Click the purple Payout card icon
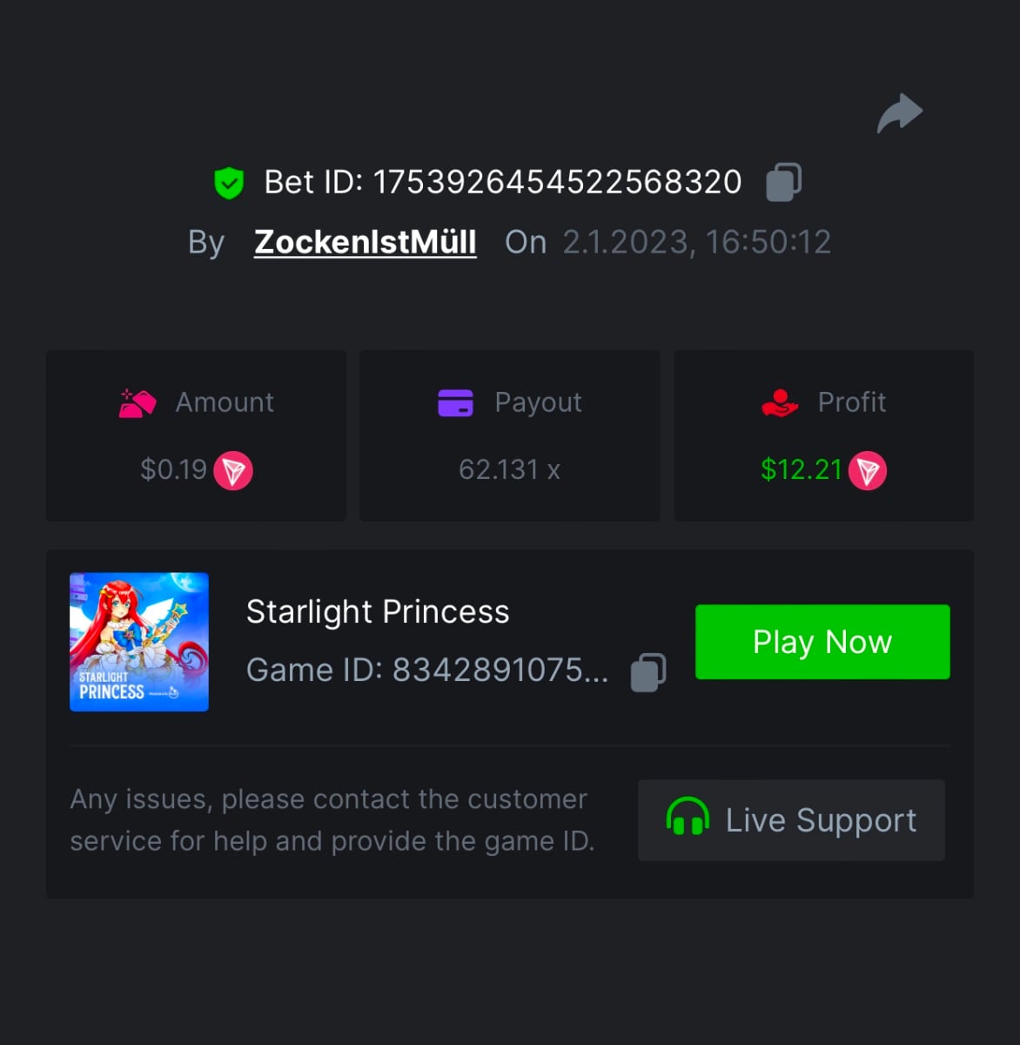The height and width of the screenshot is (1045, 1020). click(455, 403)
